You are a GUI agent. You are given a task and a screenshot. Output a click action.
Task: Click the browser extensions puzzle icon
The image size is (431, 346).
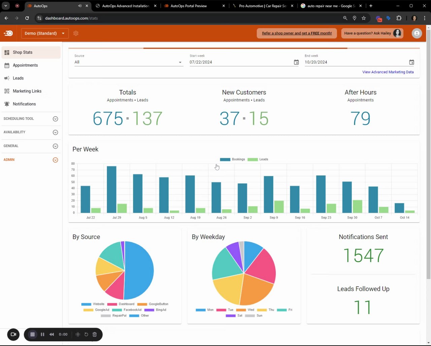tap(399, 18)
